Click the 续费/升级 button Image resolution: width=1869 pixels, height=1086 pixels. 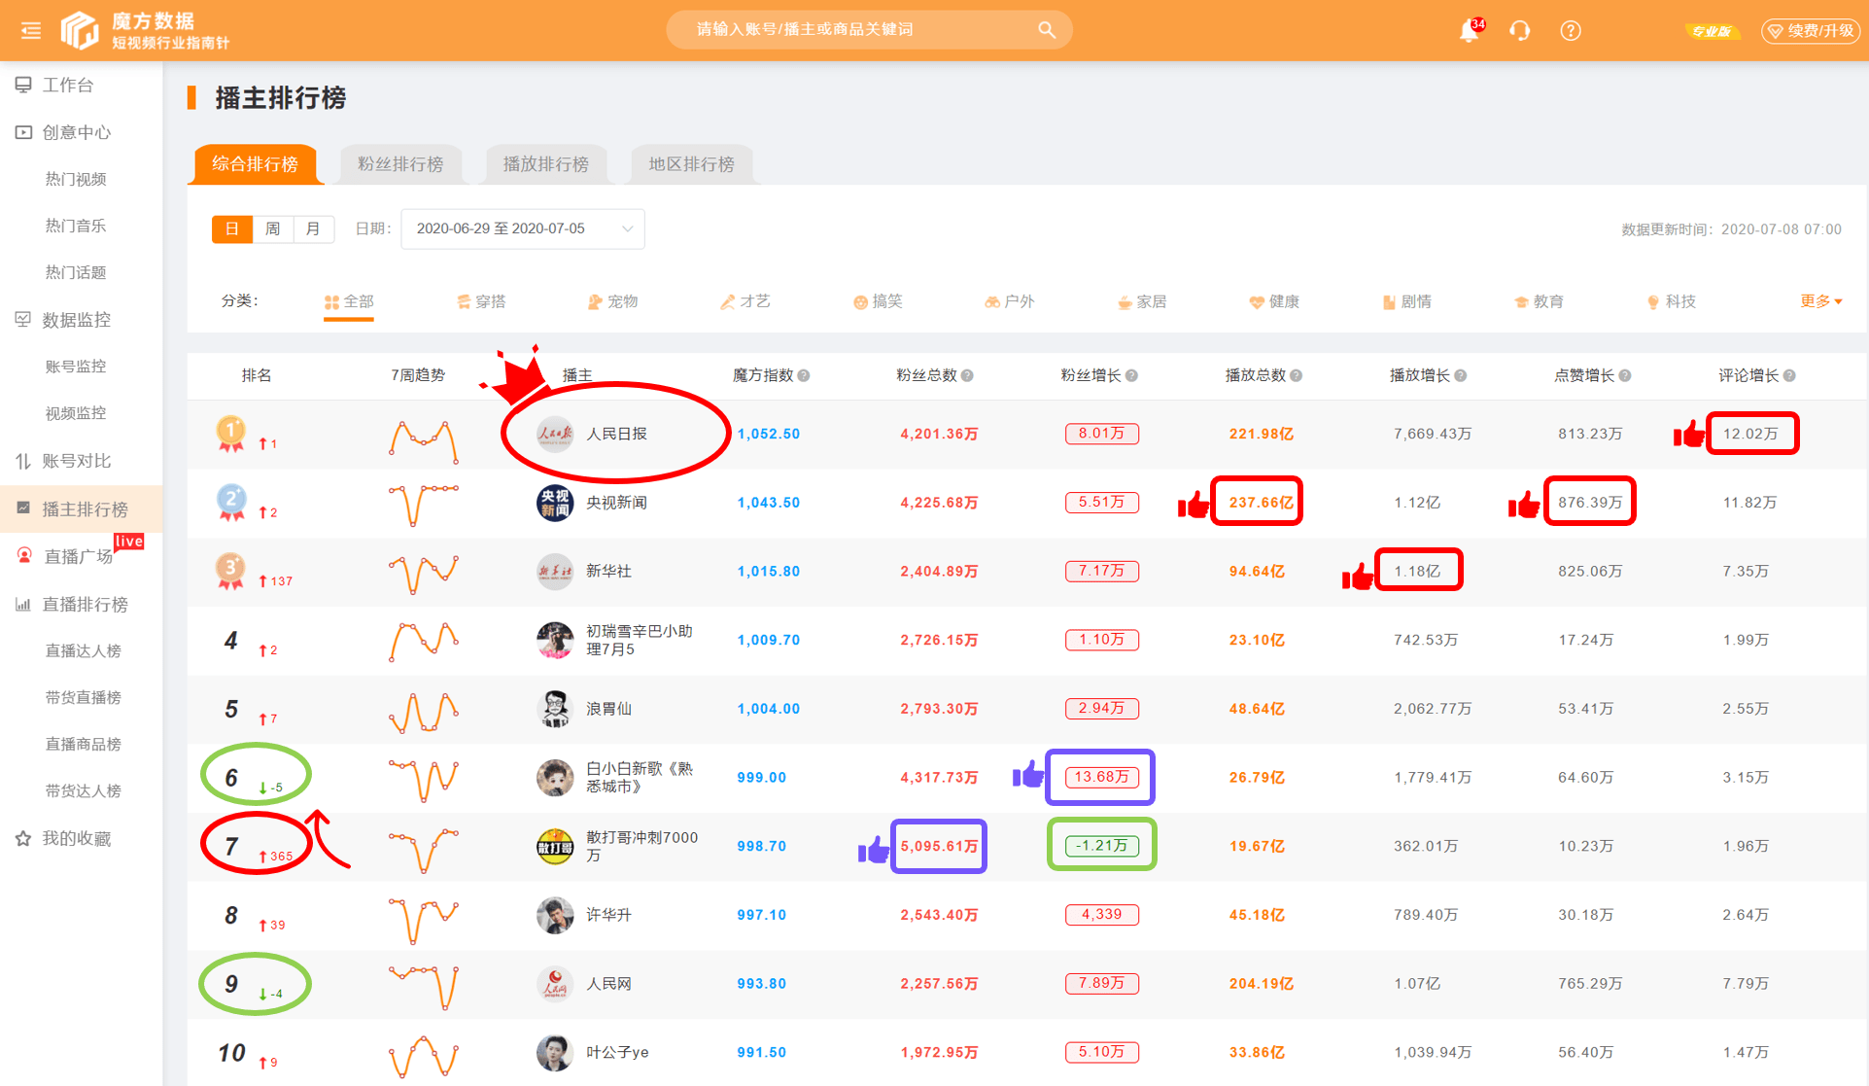[x=1810, y=31]
